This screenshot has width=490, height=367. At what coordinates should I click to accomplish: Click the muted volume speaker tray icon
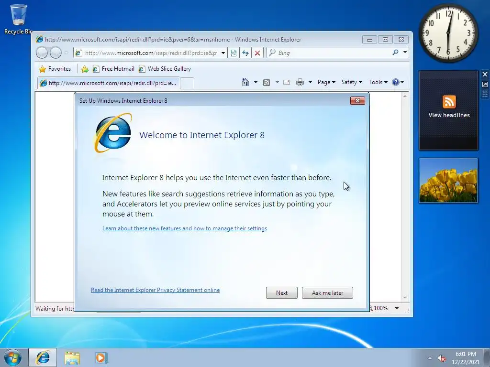442,358
